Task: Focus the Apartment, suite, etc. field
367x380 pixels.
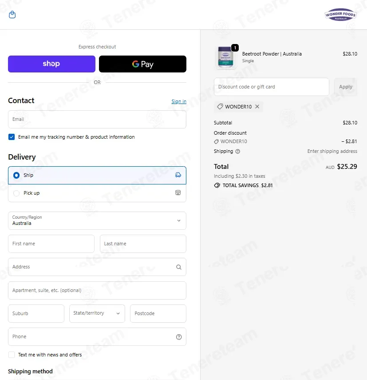Action: 97,290
